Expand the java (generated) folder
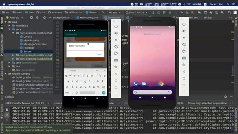This screenshot has height=134, width=238. (9, 63)
